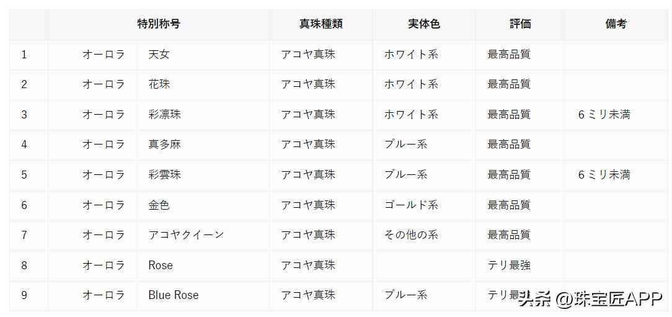This screenshot has height=317, width=672.
Task: Click the 天女 cell
Action: point(159,55)
